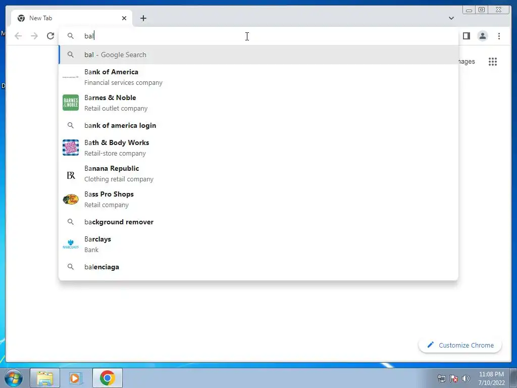Close the New Tab tab
The image size is (517, 388).
click(x=124, y=18)
